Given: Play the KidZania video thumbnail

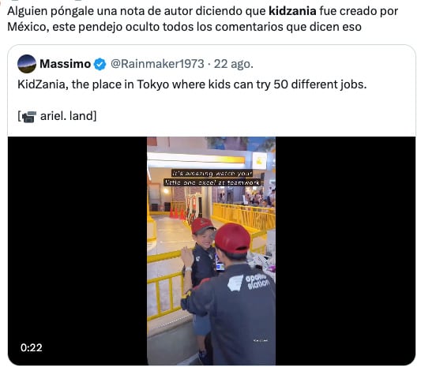Looking at the screenshot, I should [x=212, y=251].
